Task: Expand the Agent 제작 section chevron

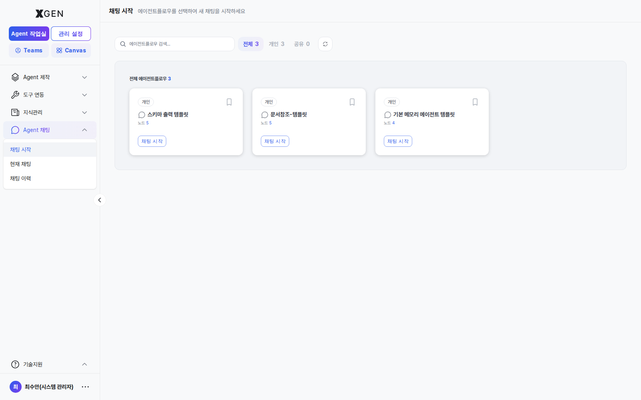Action: pyautogui.click(x=85, y=77)
